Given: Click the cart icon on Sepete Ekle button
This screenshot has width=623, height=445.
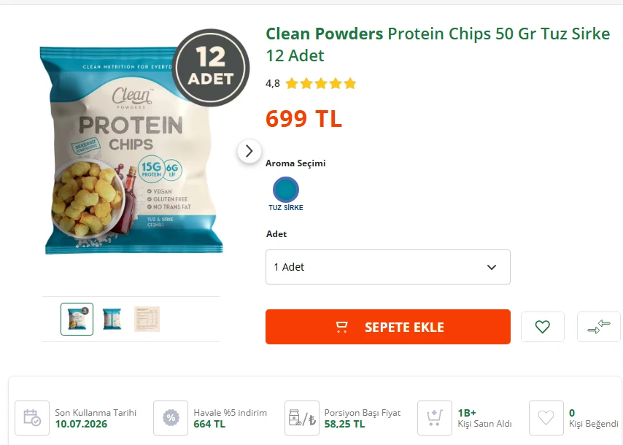Looking at the screenshot, I should (x=341, y=327).
